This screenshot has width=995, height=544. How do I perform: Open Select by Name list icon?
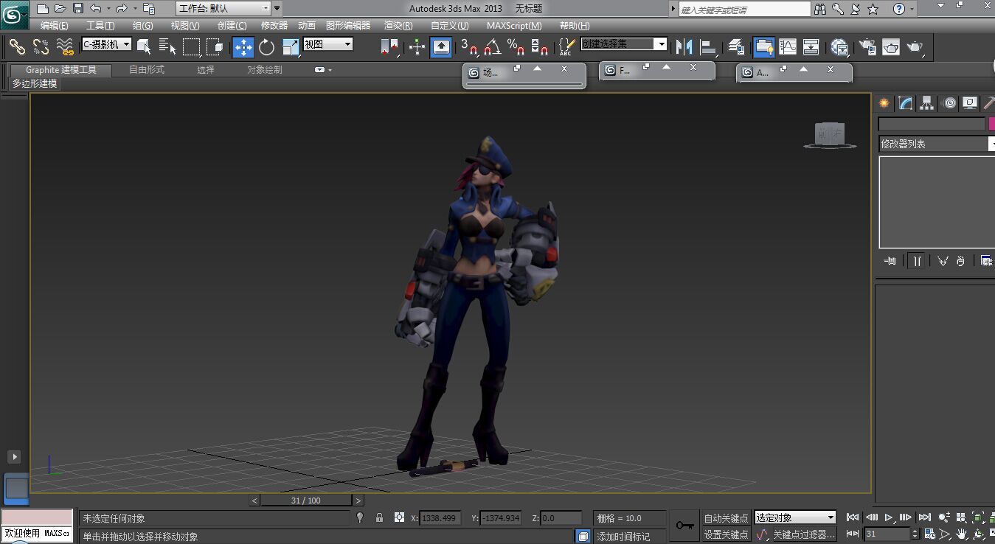pyautogui.click(x=167, y=47)
